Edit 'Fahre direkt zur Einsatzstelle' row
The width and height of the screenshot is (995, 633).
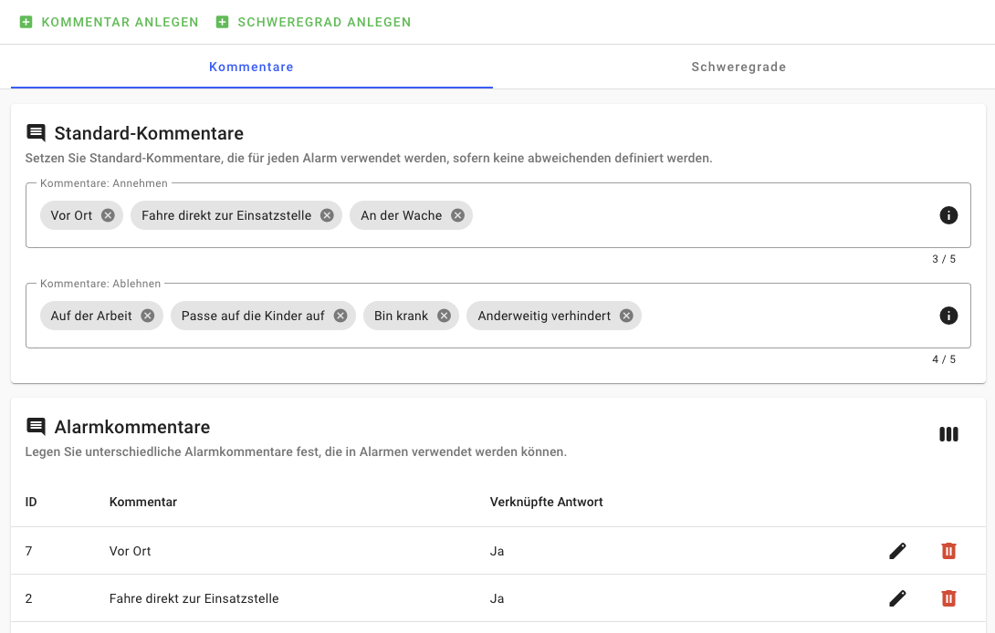[897, 598]
